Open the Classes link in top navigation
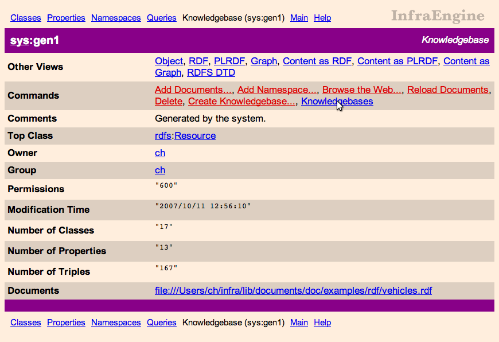 click(25, 18)
